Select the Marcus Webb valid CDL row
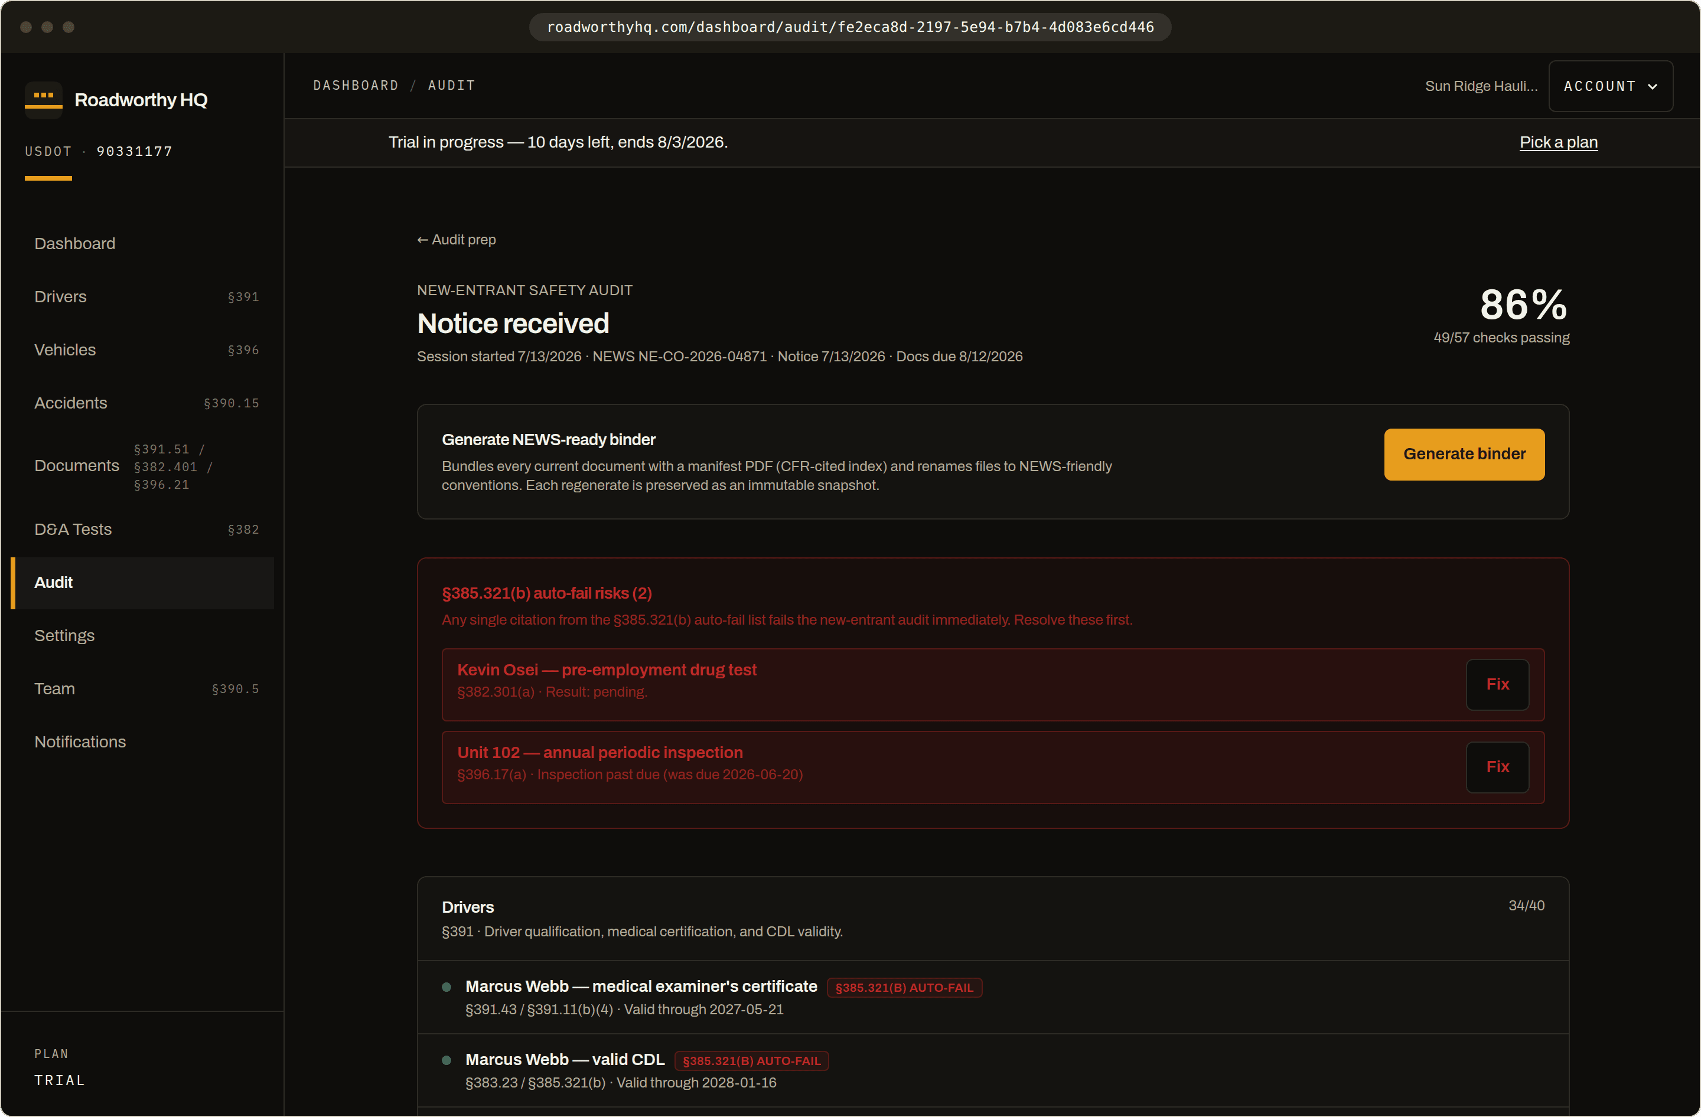Image resolution: width=1701 pixels, height=1117 pixels. [993, 1070]
